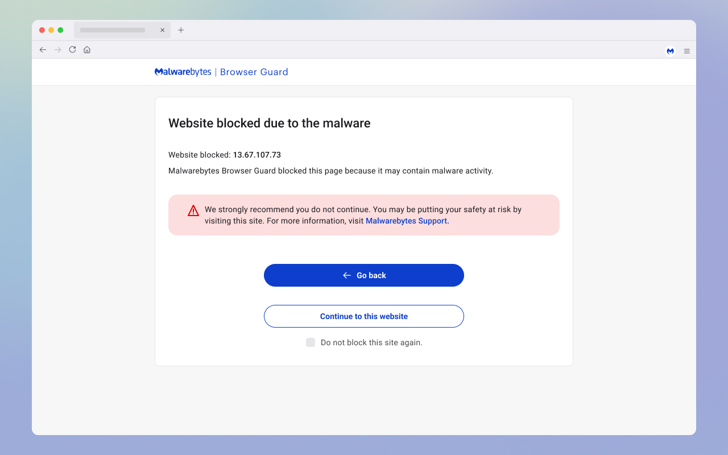Viewport: 728px width, 455px height.
Task: Click 'Continue to this website'
Action: 363,316
